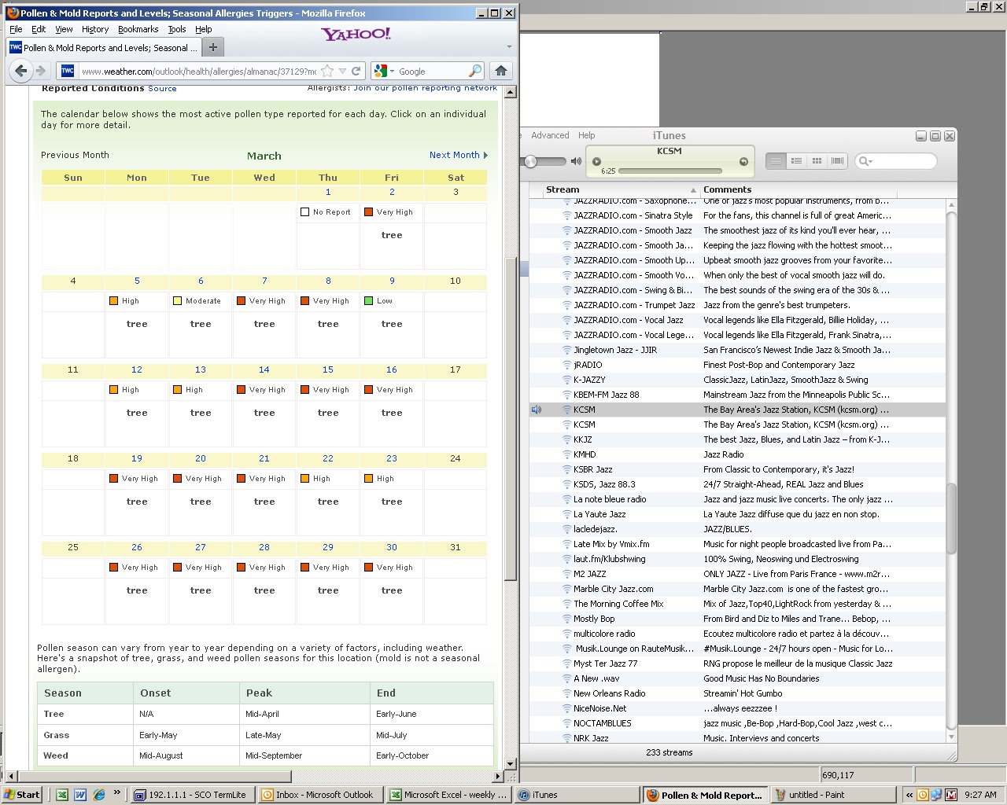
Task: Open Firefox File menu
Action: click(16, 29)
